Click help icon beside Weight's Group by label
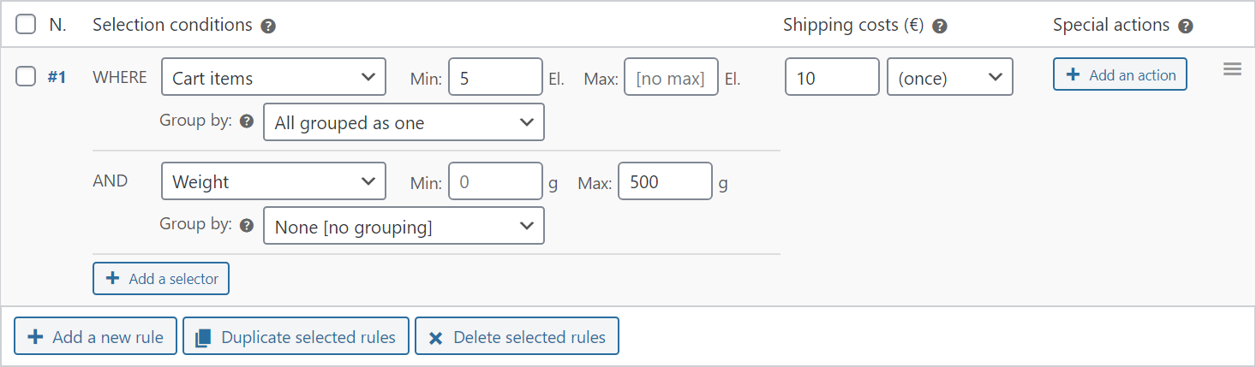 coord(247,226)
